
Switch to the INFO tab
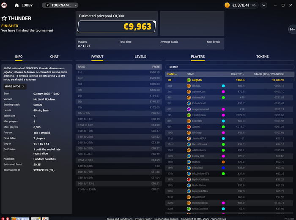(19, 57)
